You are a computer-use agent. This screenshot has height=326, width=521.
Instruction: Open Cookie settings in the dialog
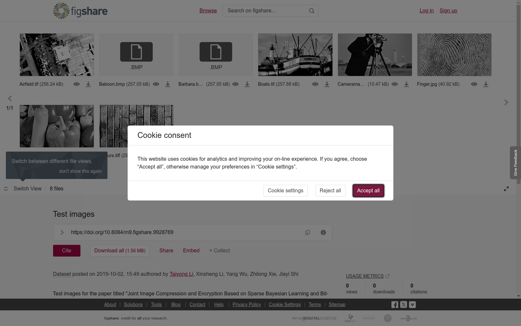(286, 191)
